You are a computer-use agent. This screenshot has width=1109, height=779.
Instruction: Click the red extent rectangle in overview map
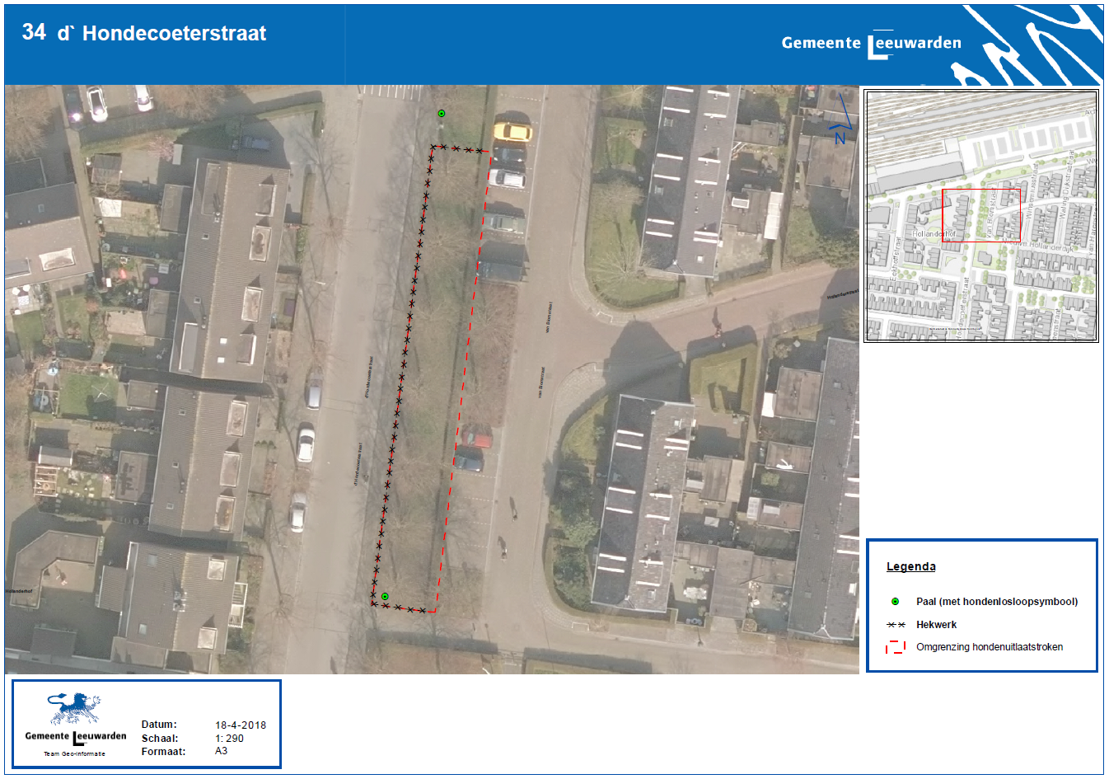click(x=980, y=214)
